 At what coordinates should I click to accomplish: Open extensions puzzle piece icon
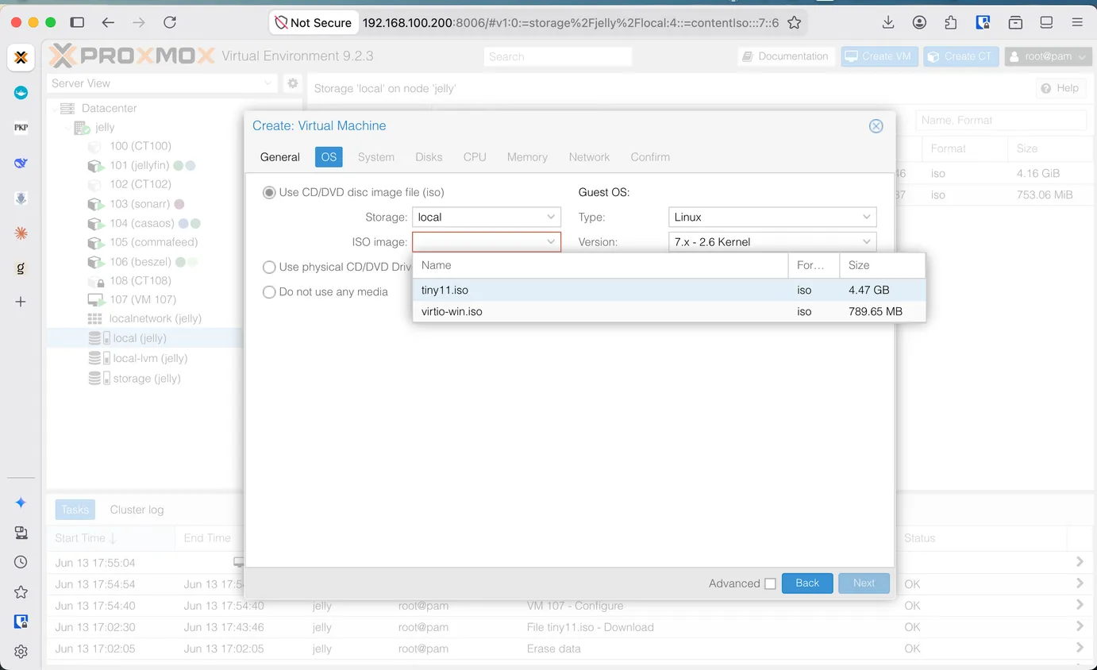click(x=951, y=23)
